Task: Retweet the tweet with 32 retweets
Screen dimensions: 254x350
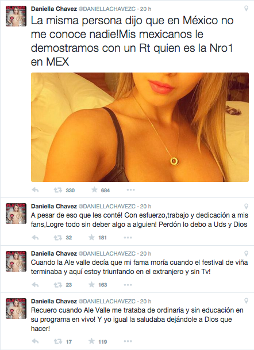Action: [x=57, y=238]
